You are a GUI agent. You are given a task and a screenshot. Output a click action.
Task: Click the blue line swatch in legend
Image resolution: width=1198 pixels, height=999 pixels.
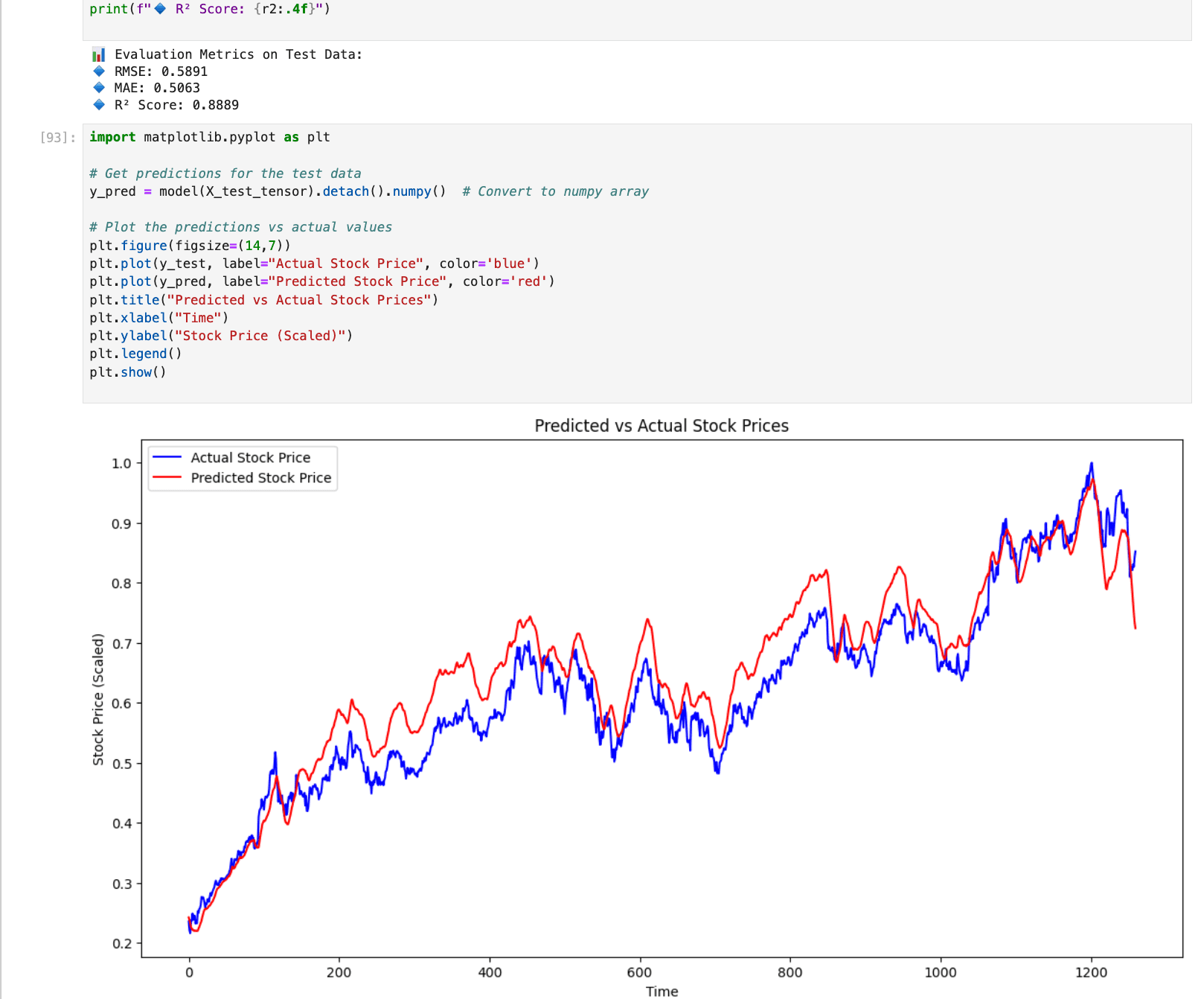(x=167, y=457)
